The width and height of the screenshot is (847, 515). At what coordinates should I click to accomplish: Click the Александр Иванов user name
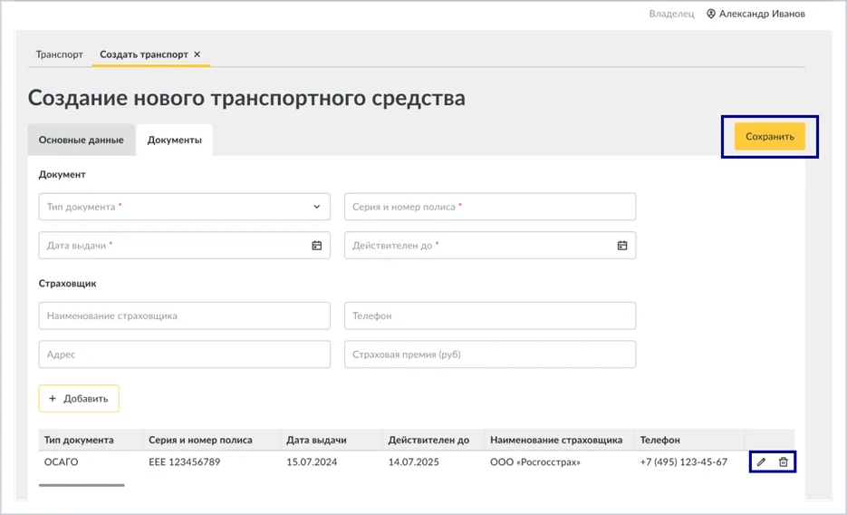(x=762, y=14)
